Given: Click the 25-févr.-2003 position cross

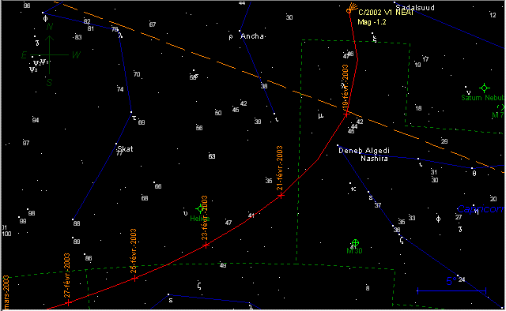Looking at the screenshot, I should (135, 279).
